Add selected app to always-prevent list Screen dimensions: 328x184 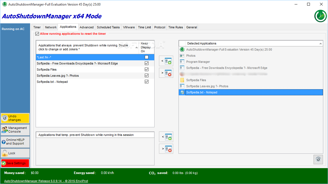click(166, 61)
